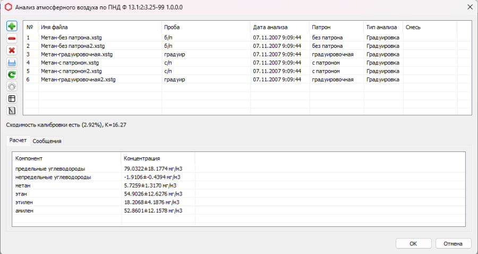
Task: Click the red minus remove icon
Action: pyautogui.click(x=12, y=38)
